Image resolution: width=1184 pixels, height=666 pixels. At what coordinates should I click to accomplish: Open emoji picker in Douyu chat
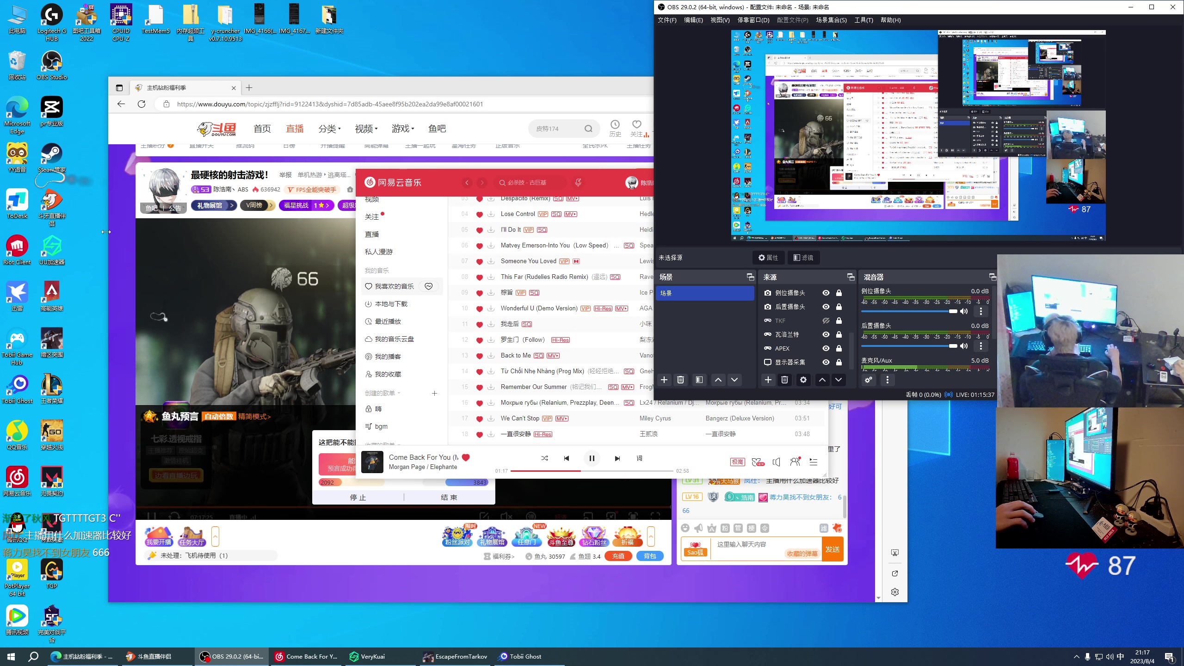point(685,528)
